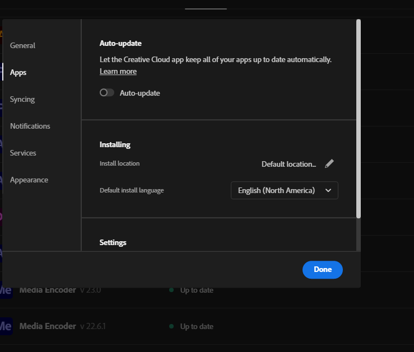Switch to the Syncing tab
The height and width of the screenshot is (352, 414).
pos(22,99)
